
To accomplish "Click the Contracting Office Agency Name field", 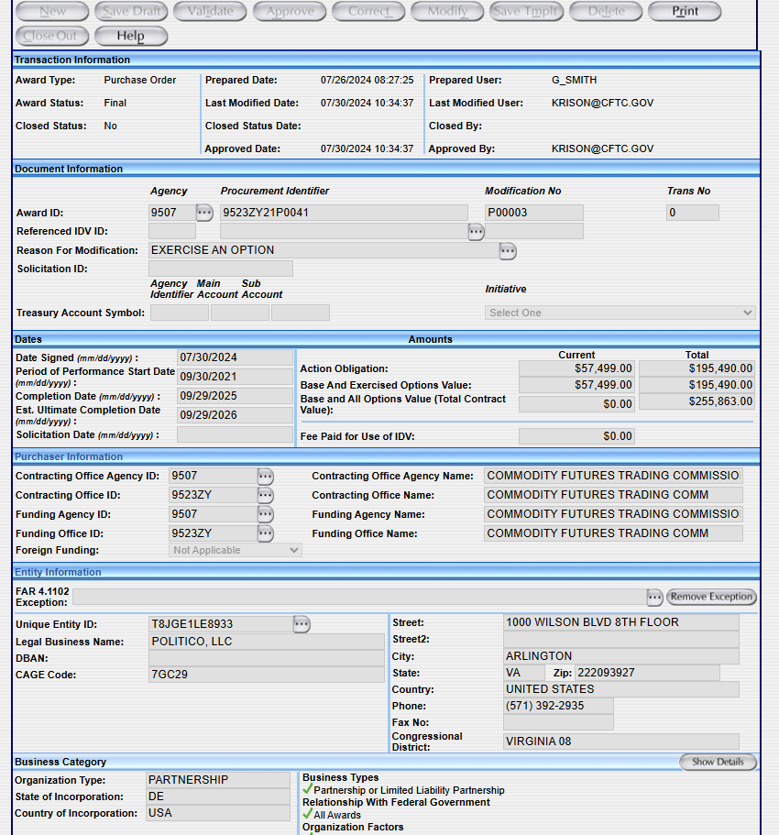I will tap(613, 476).
